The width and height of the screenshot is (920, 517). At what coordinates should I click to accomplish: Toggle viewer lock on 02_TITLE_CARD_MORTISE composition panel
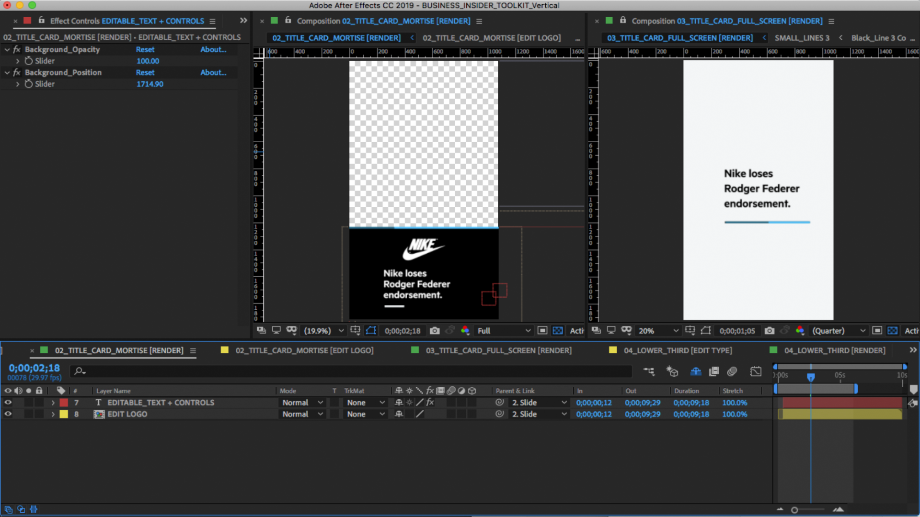click(288, 21)
